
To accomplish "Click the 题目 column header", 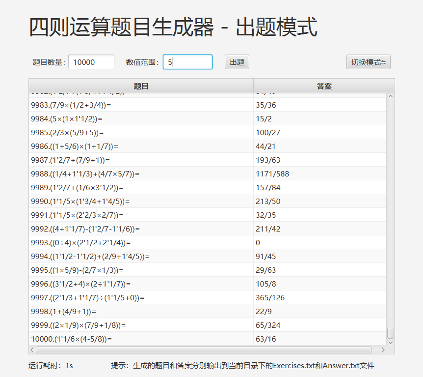I will click(x=141, y=86).
